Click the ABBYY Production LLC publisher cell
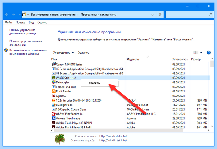Viewport: 217px width, 149px height. coord(141,114)
